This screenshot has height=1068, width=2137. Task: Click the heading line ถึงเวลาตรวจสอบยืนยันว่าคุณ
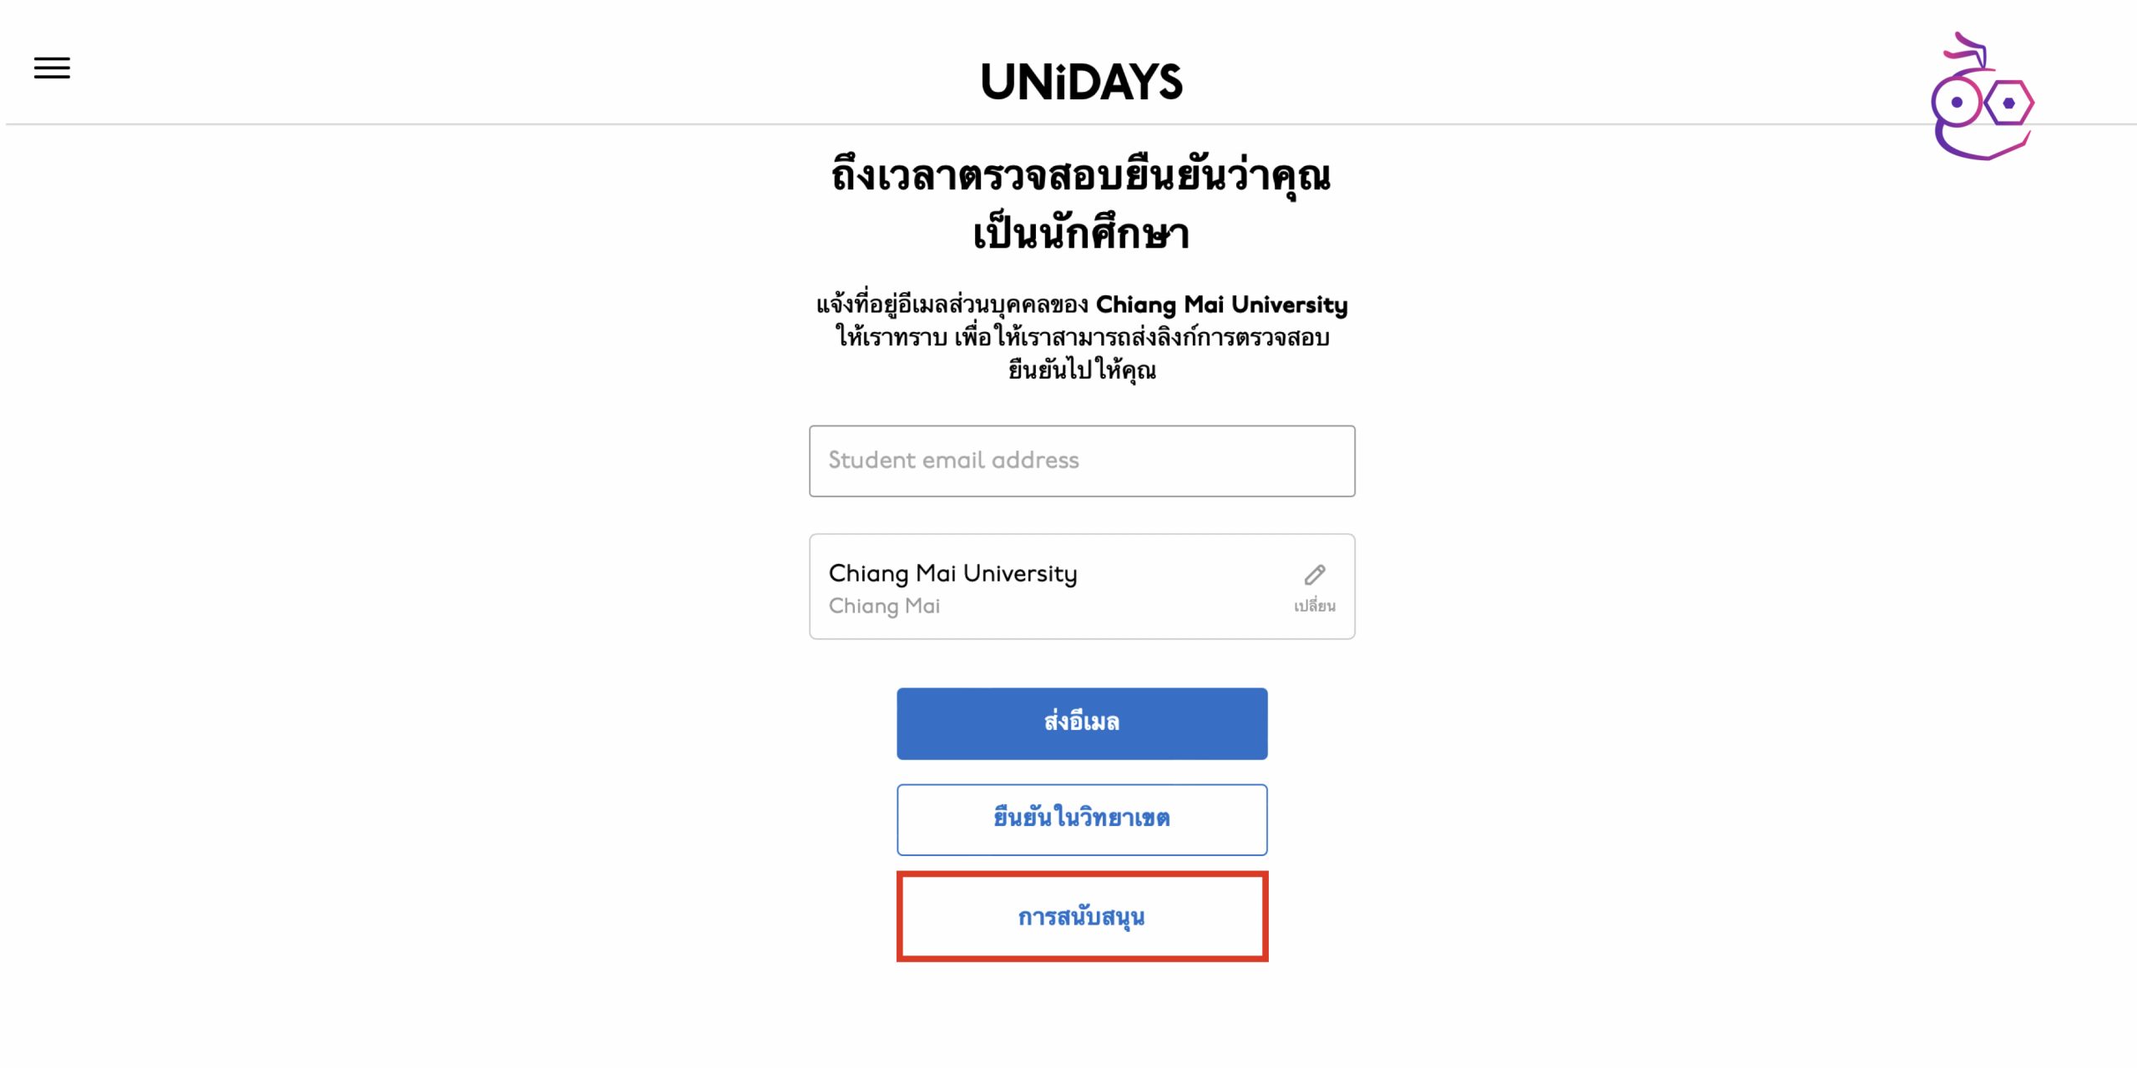click(x=1081, y=175)
